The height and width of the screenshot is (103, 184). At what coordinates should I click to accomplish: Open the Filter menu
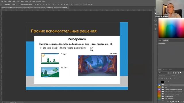[x=27, y=1]
